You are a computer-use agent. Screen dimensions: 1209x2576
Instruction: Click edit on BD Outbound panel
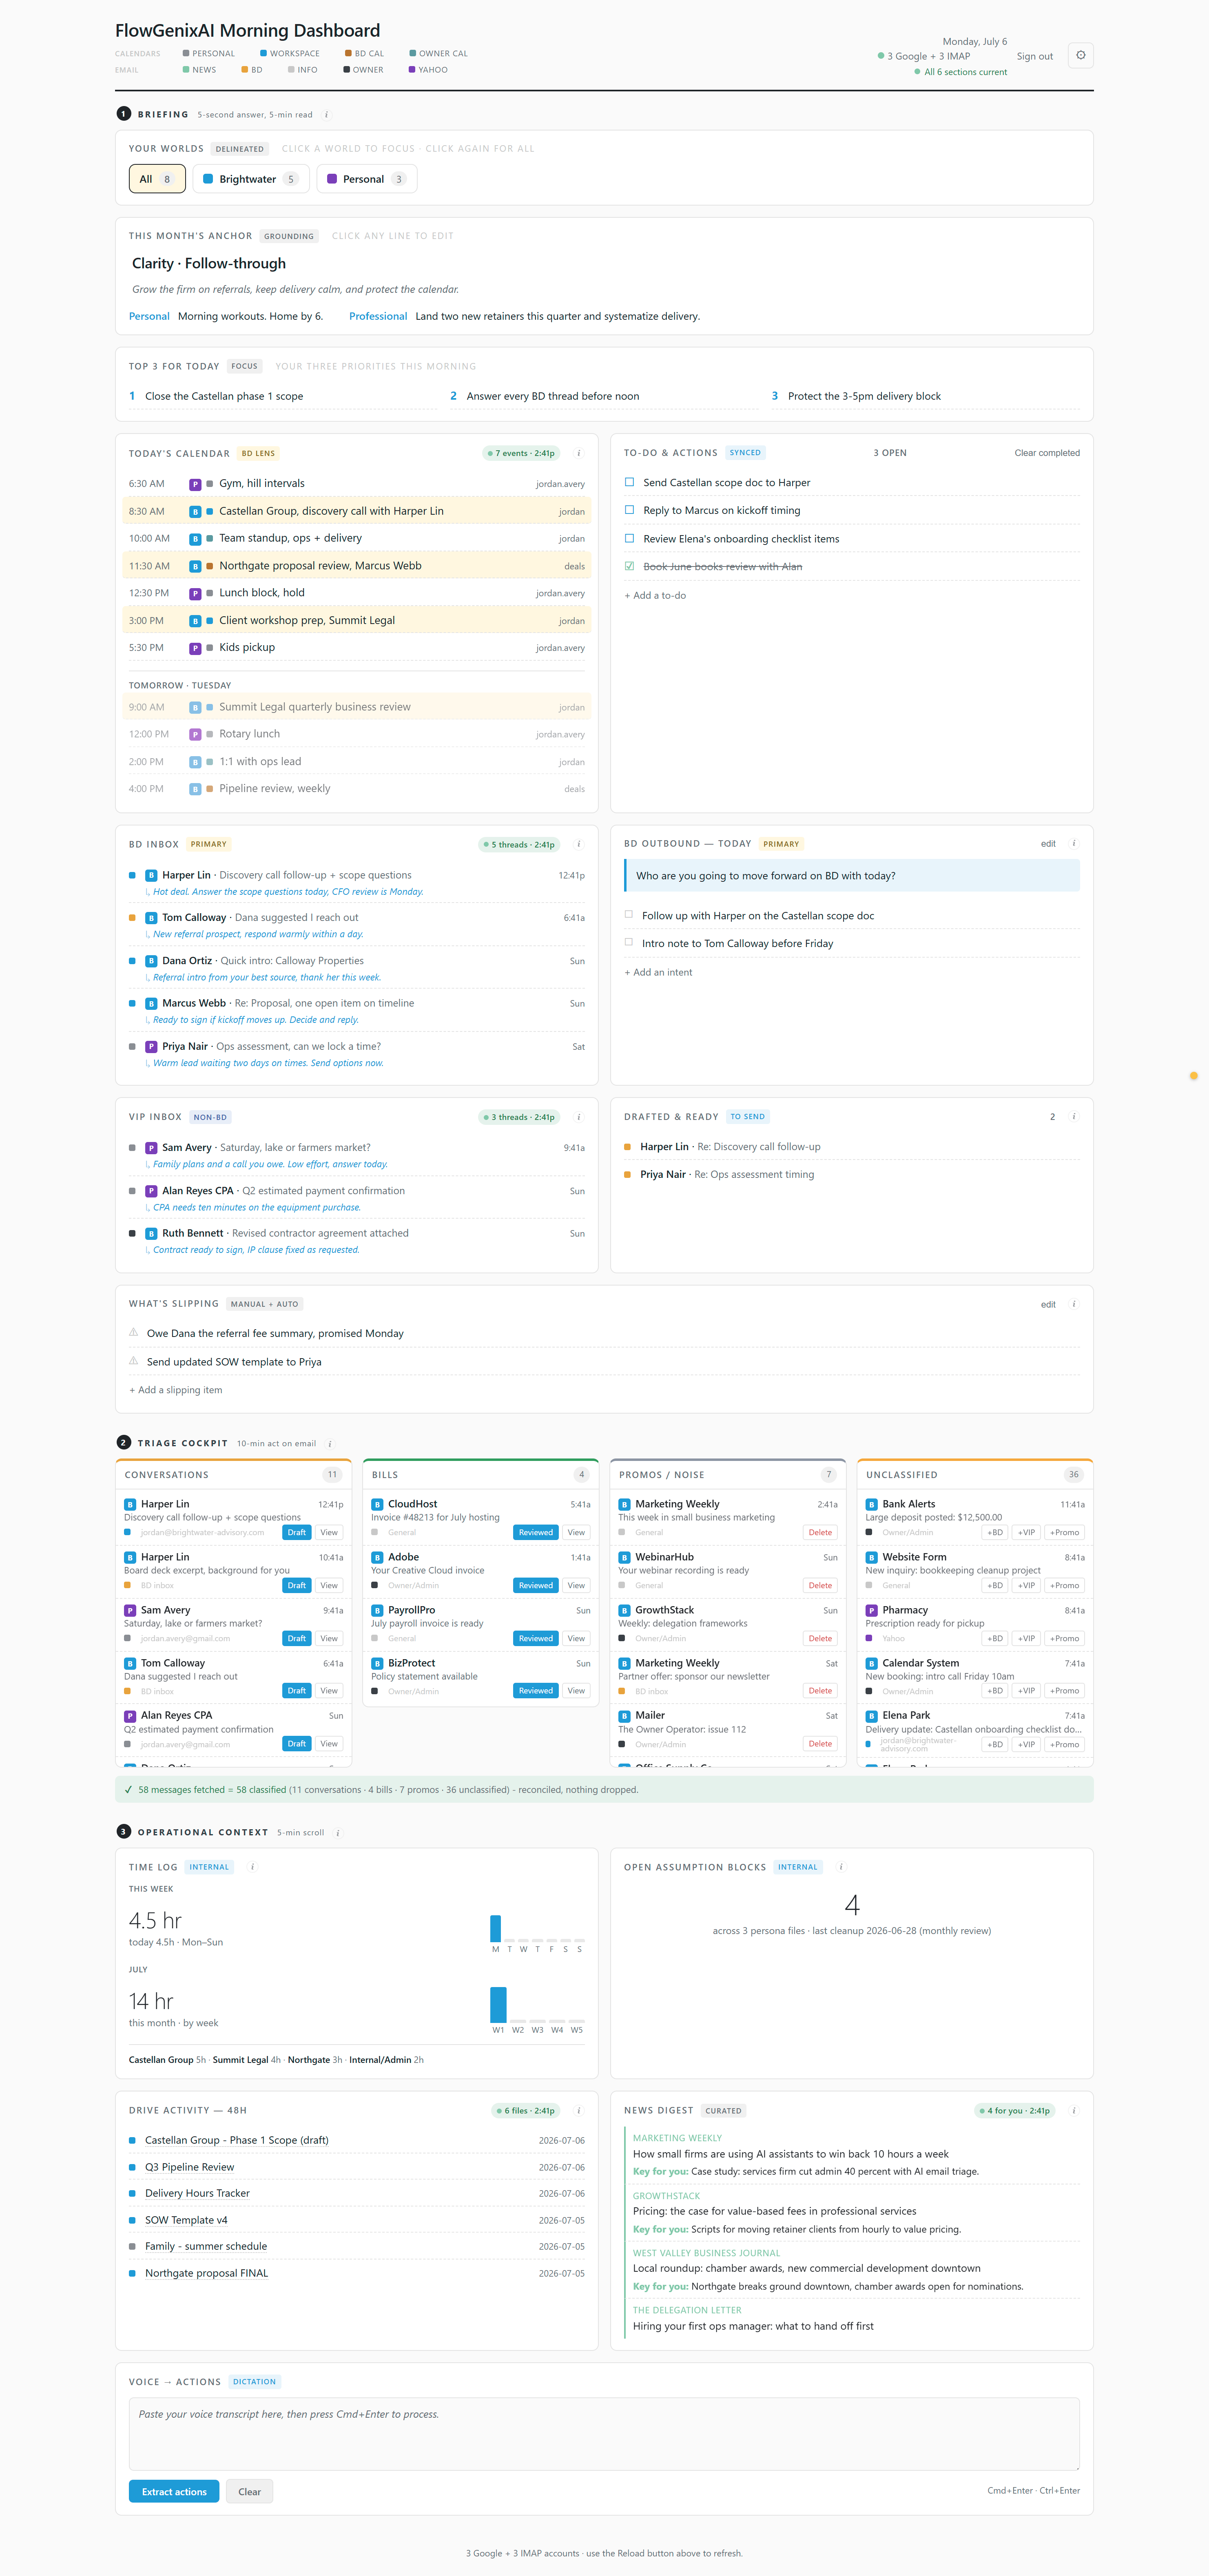(1047, 843)
